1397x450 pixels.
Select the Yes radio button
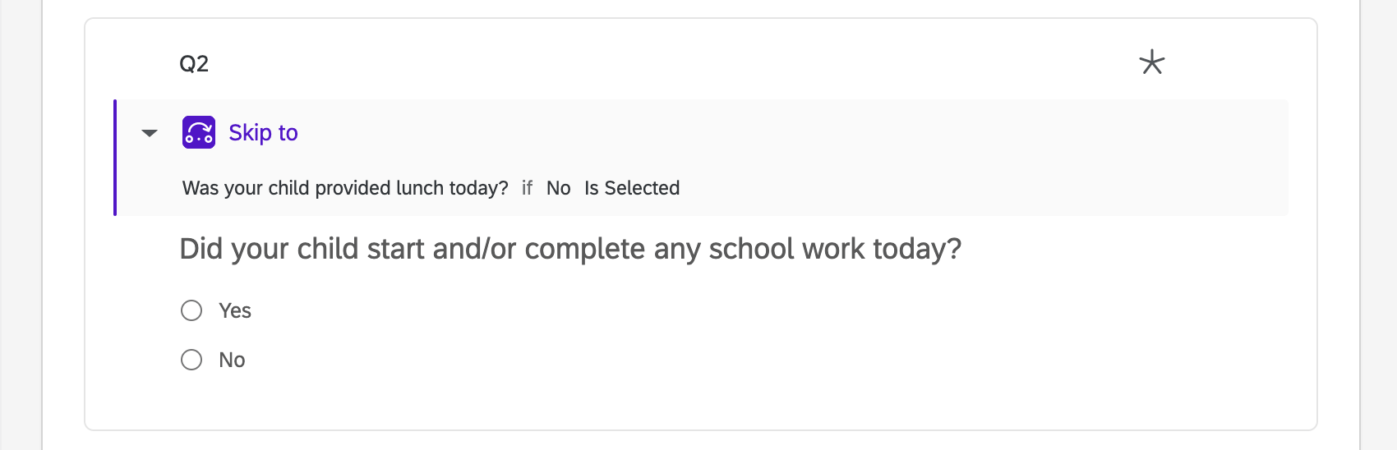point(191,310)
